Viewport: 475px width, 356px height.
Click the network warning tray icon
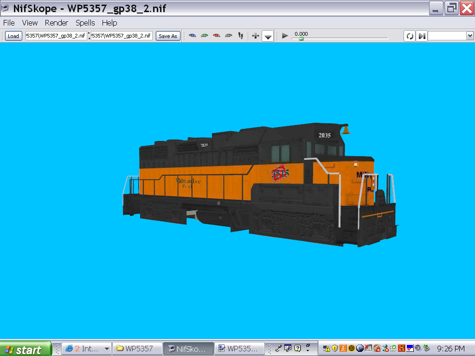pos(327,349)
